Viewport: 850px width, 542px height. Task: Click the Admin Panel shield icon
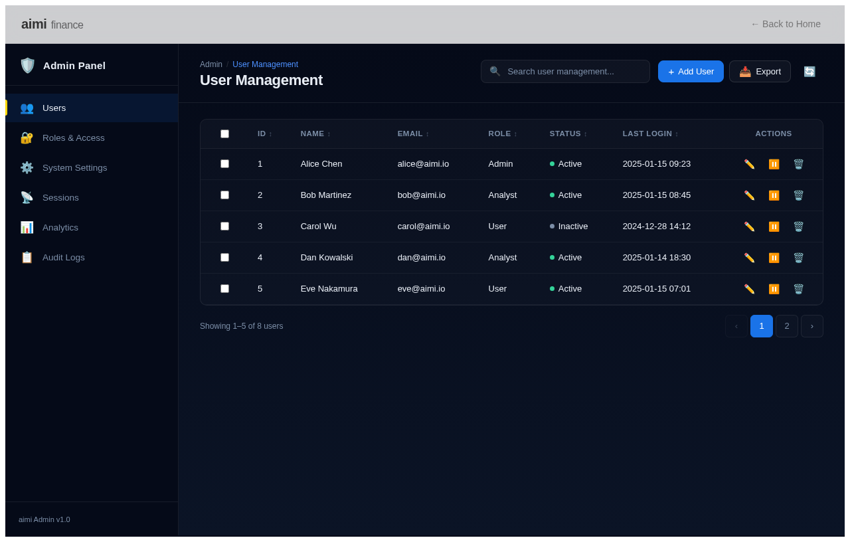pyautogui.click(x=27, y=65)
